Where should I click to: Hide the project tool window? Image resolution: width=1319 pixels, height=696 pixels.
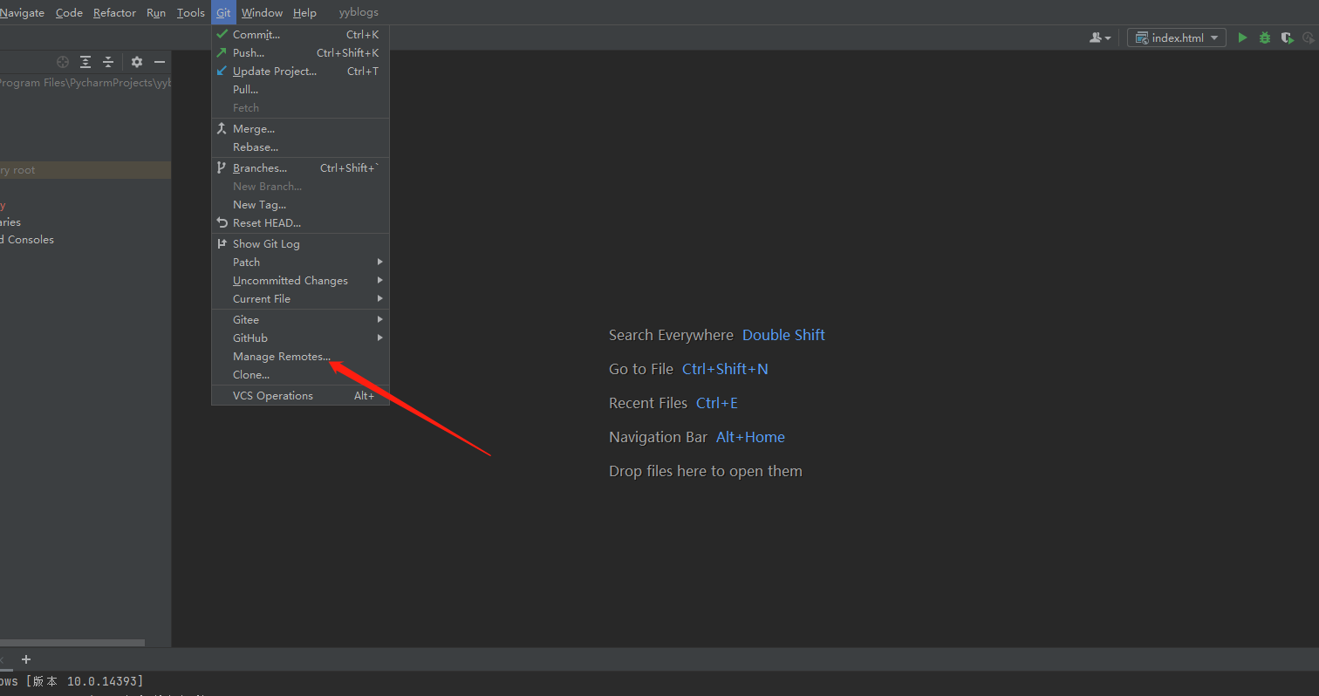159,61
